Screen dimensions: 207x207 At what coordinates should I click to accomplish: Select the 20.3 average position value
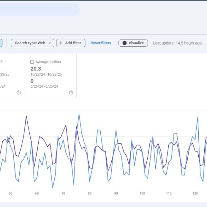click(x=36, y=69)
